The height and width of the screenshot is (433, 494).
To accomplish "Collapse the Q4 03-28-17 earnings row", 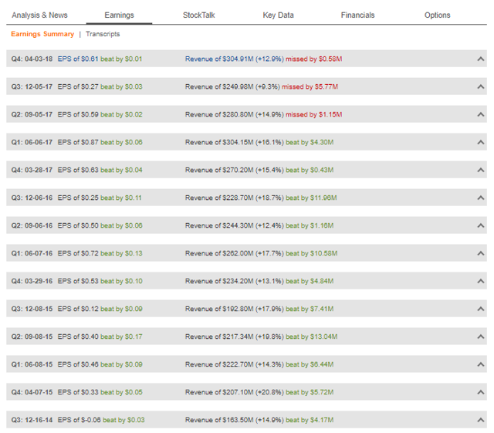I will tap(480, 170).
